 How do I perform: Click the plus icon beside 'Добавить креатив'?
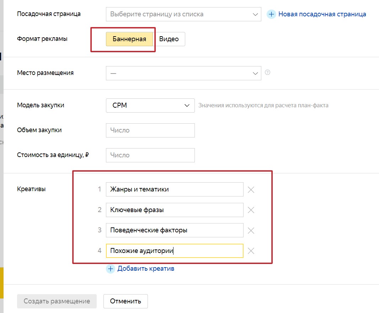111,269
